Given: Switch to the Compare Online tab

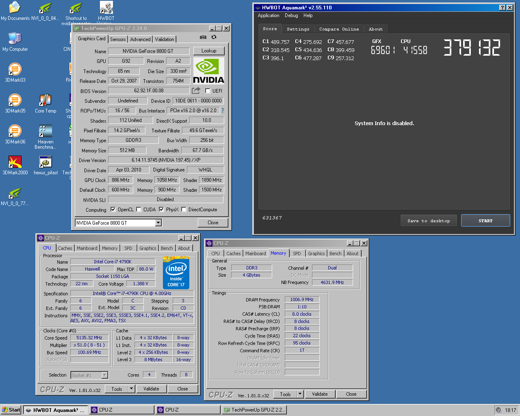Looking at the screenshot, I should point(339,29).
